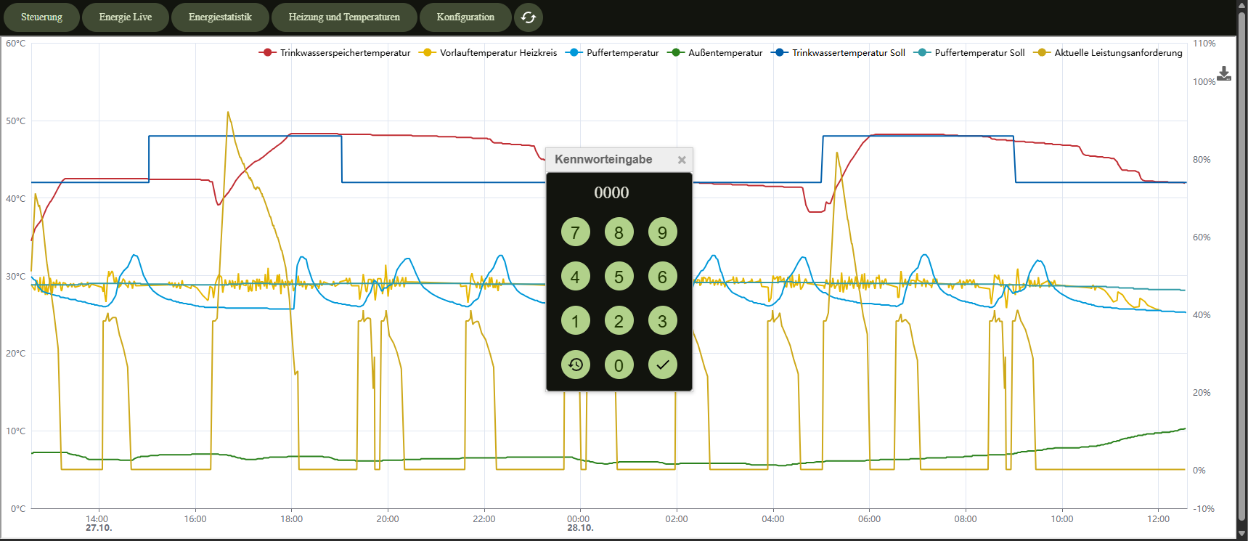Click the Kennworteingabe dialog title bar
This screenshot has height=541, width=1248.
[619, 160]
